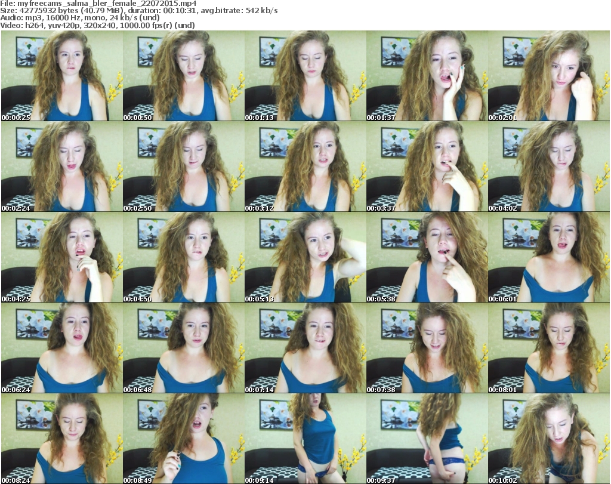Click the frame stamped 00:08:01
The image size is (611, 484).
coord(549,348)
